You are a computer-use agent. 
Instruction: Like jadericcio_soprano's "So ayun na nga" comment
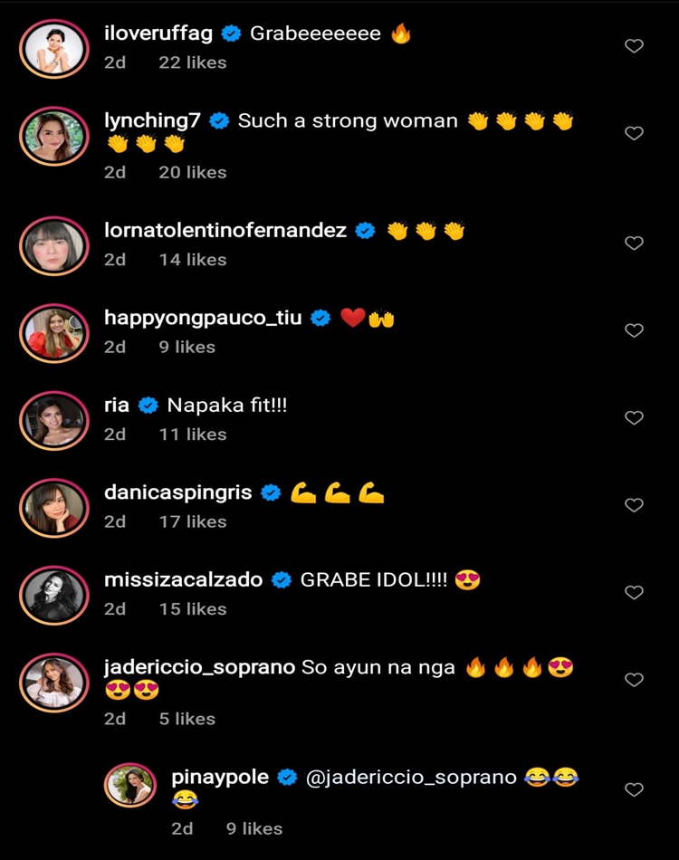click(635, 680)
